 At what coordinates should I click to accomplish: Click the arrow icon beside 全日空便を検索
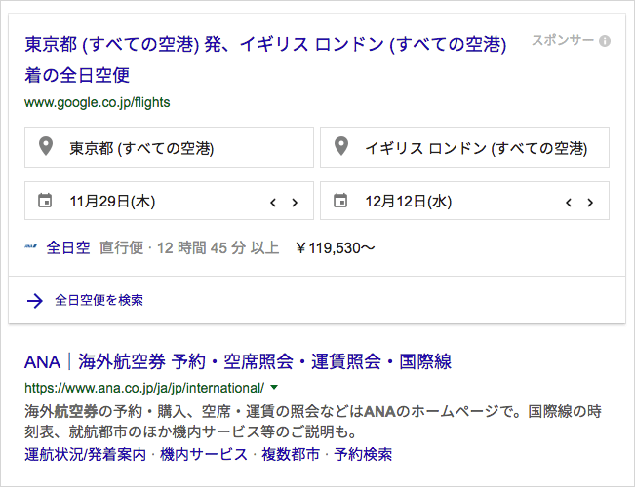(x=35, y=301)
